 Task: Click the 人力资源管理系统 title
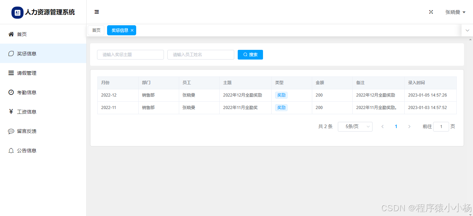[x=50, y=12]
